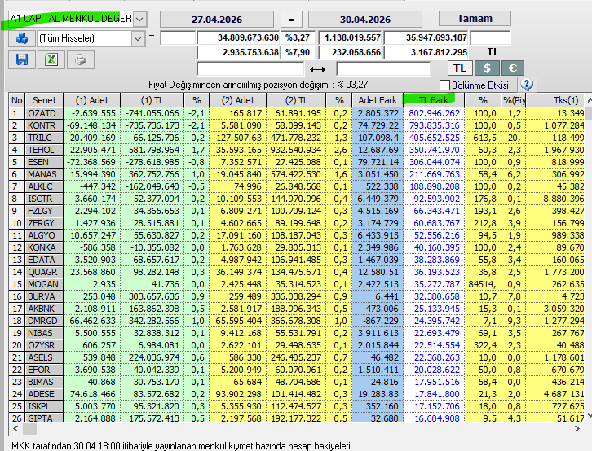Switch currency to euro

[x=512, y=68]
